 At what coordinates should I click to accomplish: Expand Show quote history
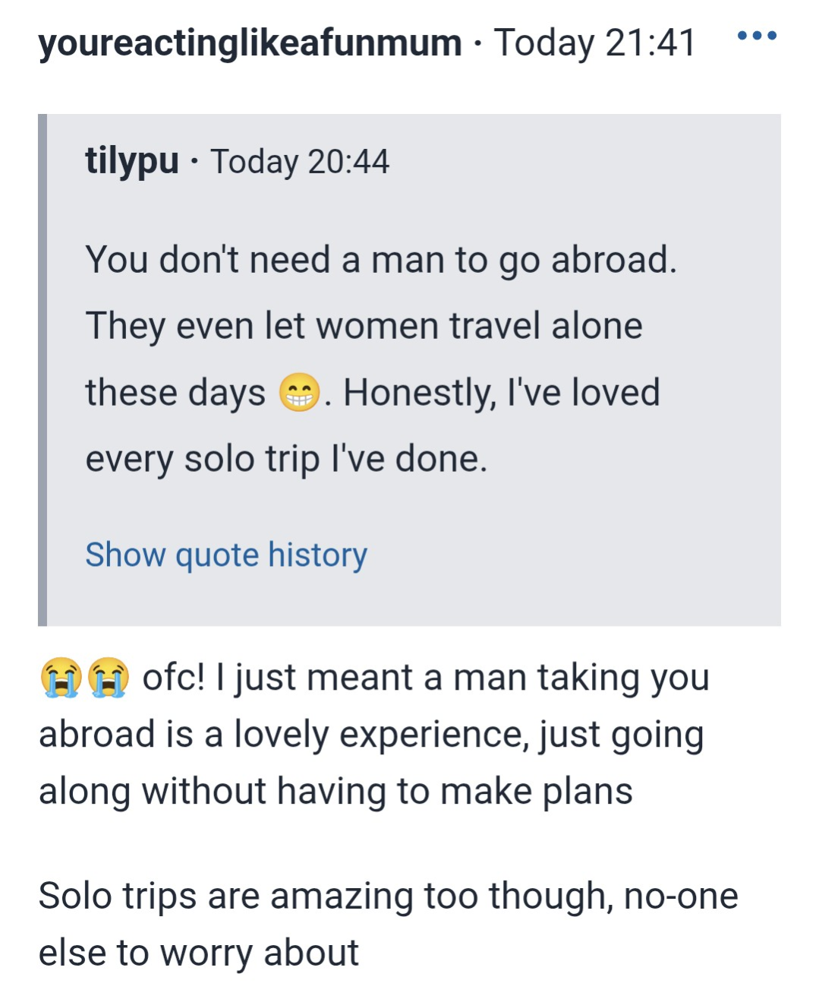point(226,555)
